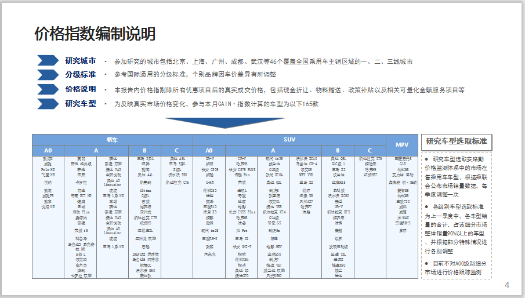Select the SUV table header
The height and width of the screenshot is (298, 525).
(289, 140)
